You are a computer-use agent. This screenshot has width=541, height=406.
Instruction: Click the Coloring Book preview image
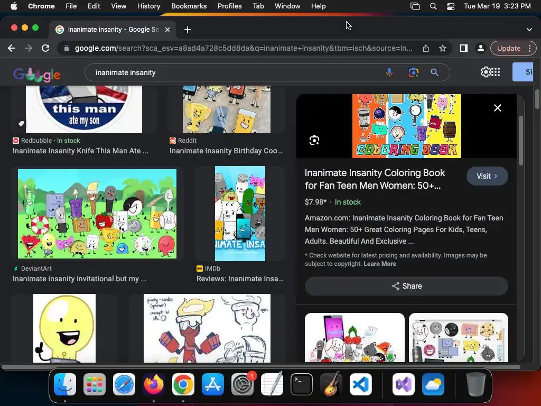click(406, 126)
